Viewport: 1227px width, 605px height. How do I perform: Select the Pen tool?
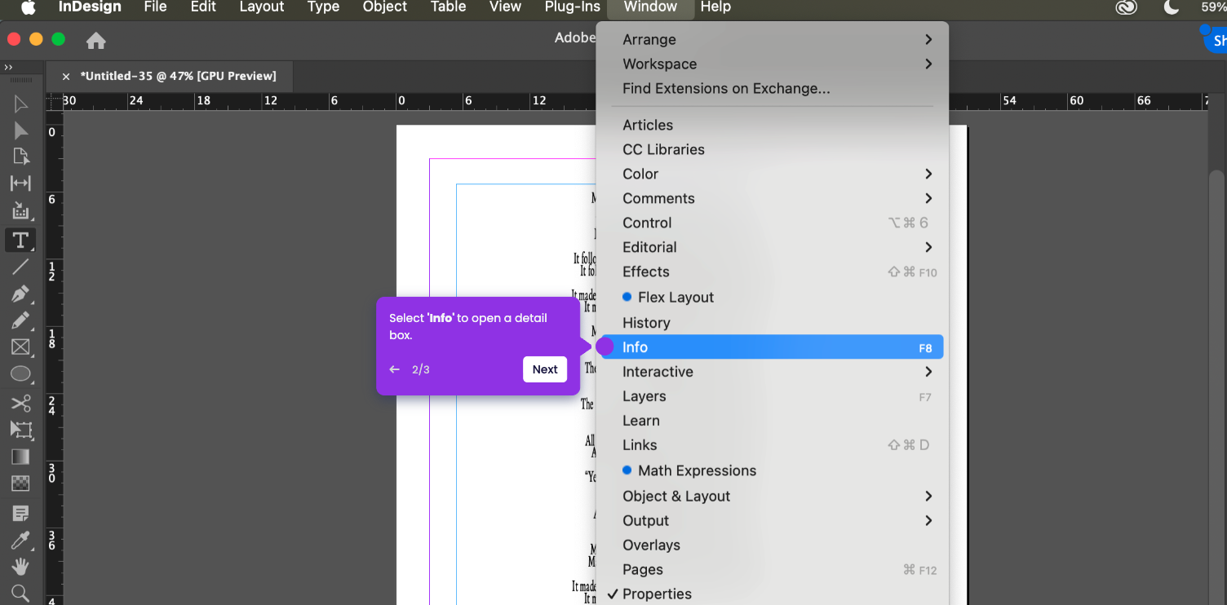point(20,294)
